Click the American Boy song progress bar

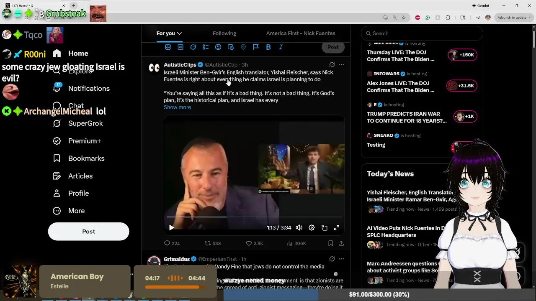(x=175, y=287)
